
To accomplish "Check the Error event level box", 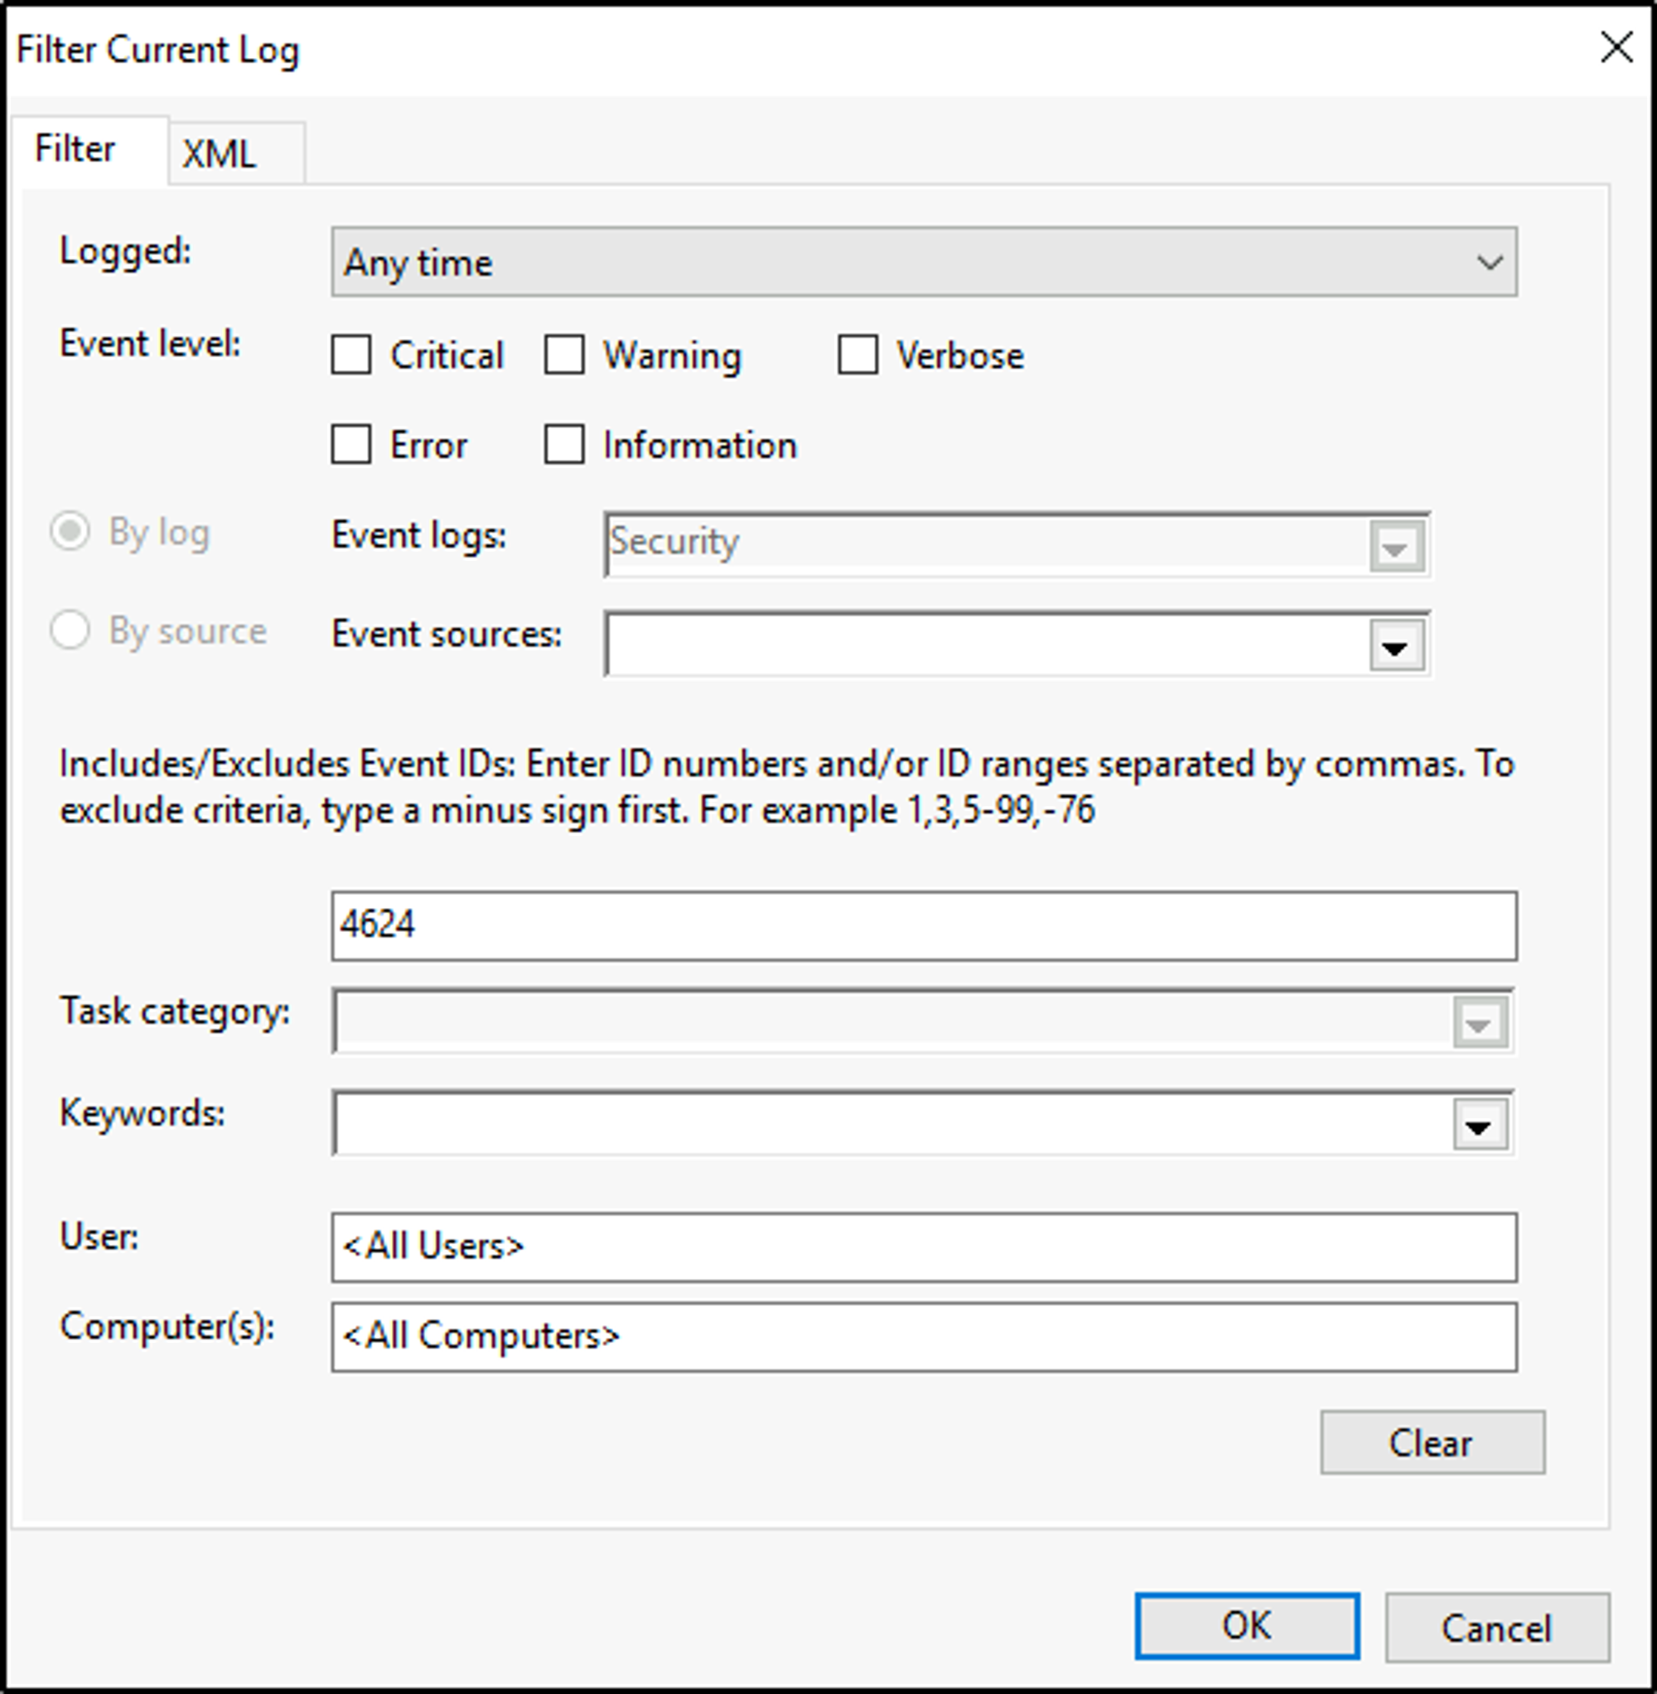I will tap(351, 445).
